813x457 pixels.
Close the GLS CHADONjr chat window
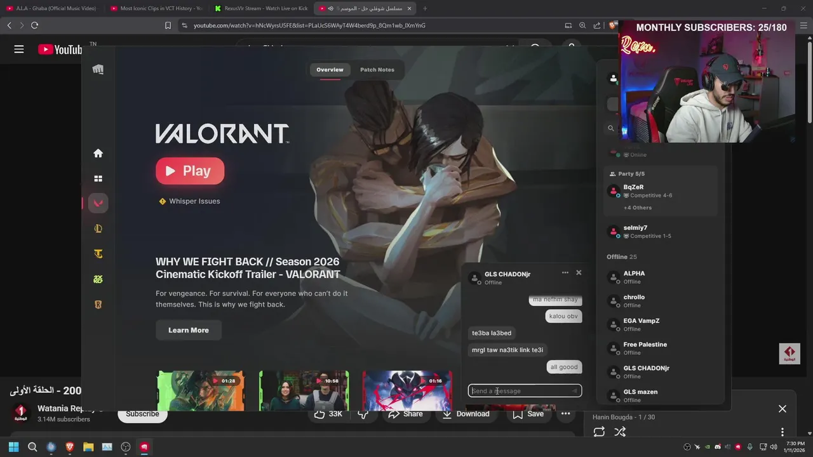point(579,272)
